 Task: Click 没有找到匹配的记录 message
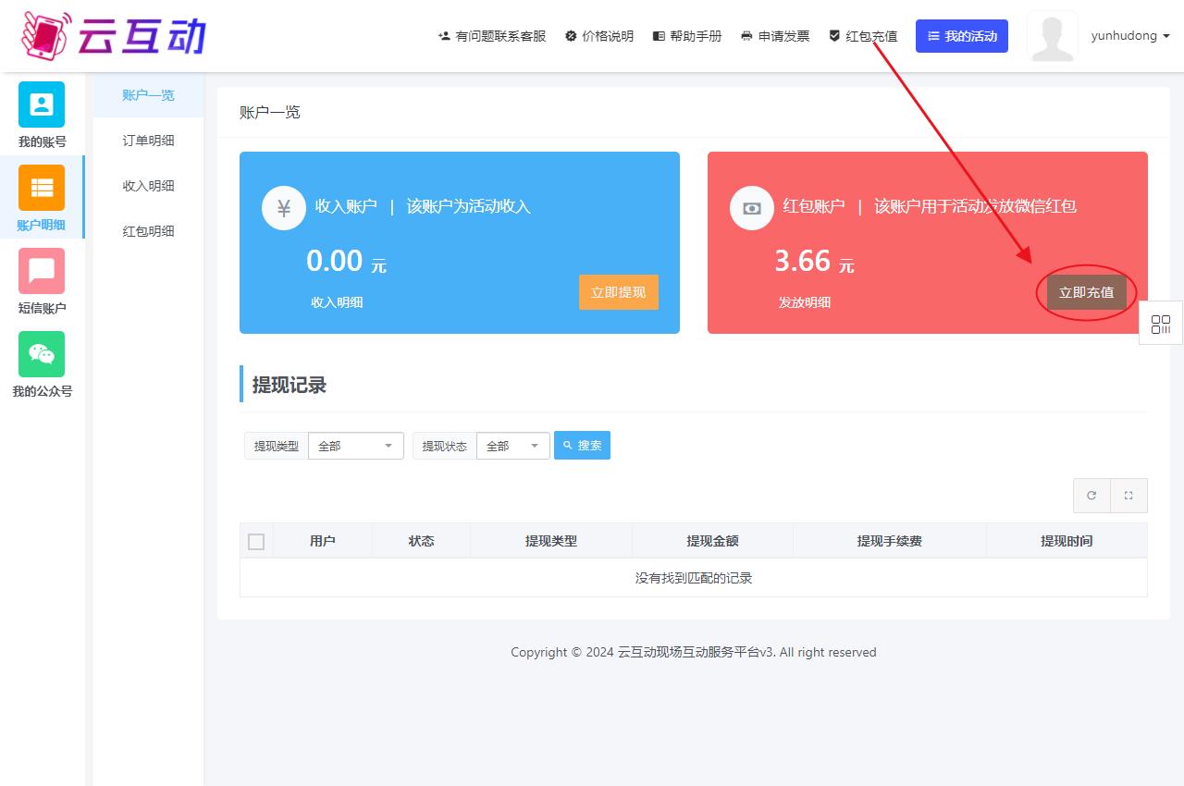(x=694, y=578)
